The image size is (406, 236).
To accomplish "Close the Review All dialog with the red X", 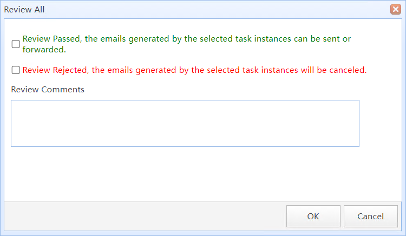I will (395, 9).
